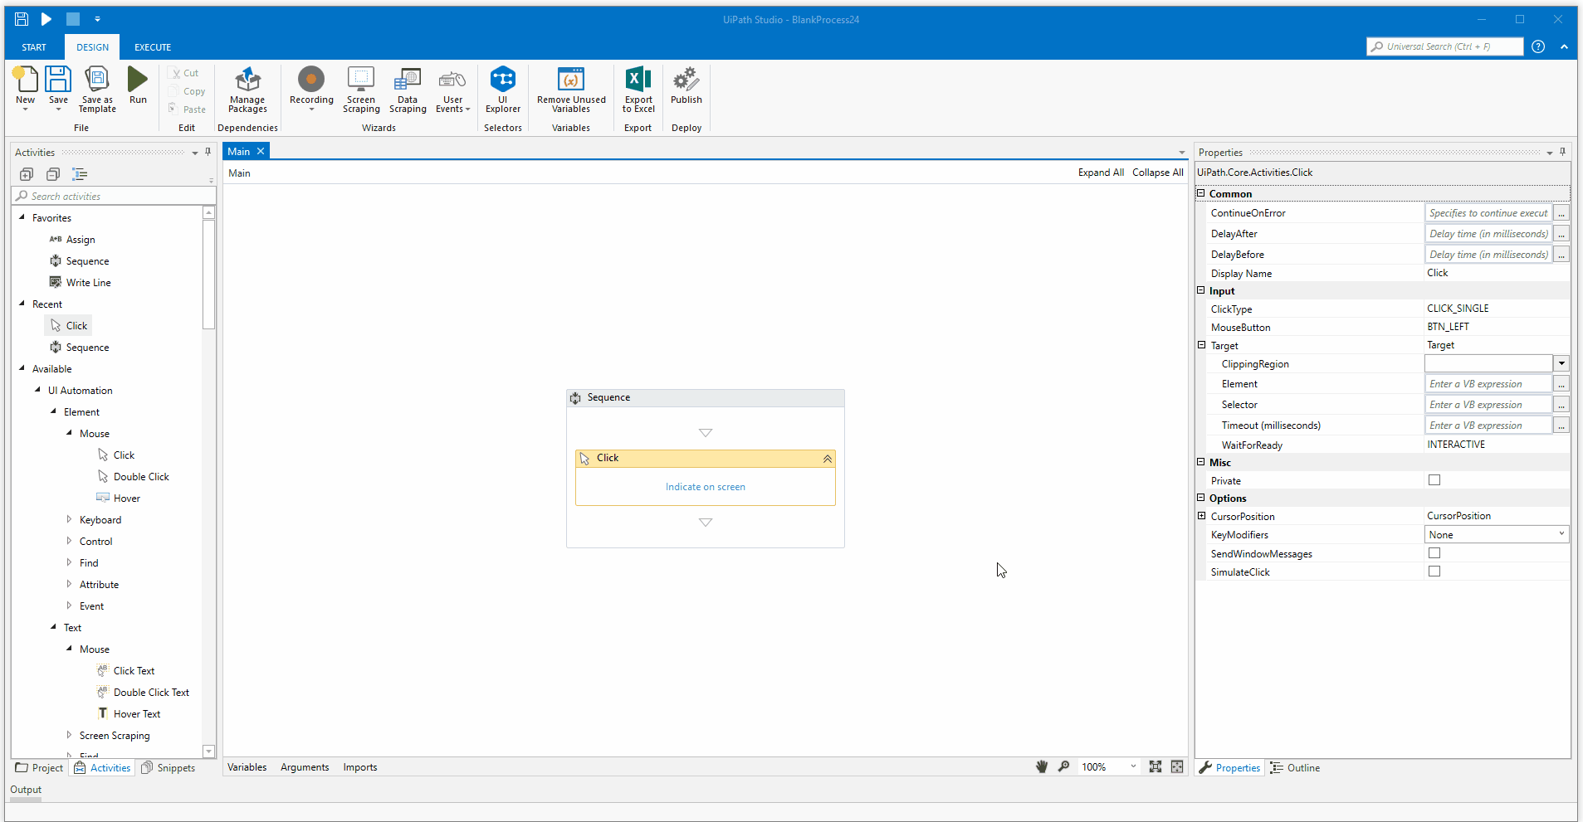Click the third Activities panel toolbar icon
Screen dimensions: 1583x822
click(x=80, y=174)
